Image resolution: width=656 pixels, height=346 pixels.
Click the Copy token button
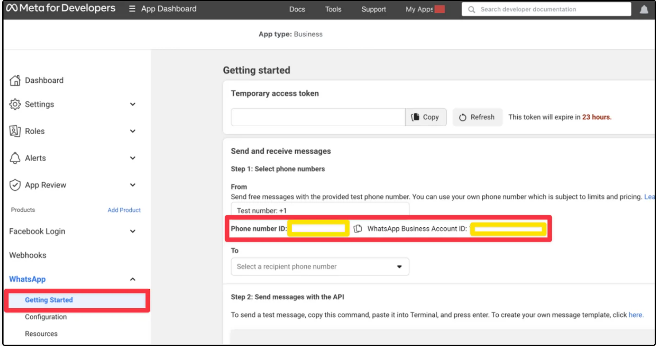pos(426,117)
